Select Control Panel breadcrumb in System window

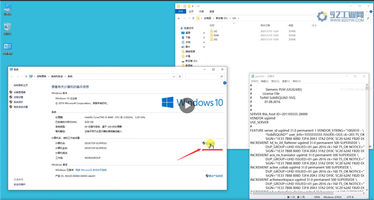(41, 76)
